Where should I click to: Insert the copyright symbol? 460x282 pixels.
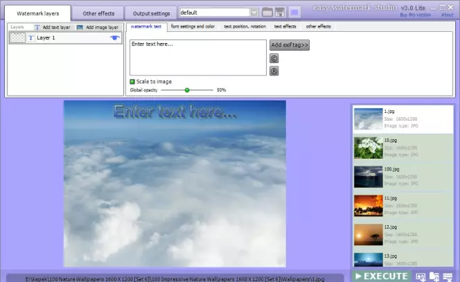(x=274, y=58)
